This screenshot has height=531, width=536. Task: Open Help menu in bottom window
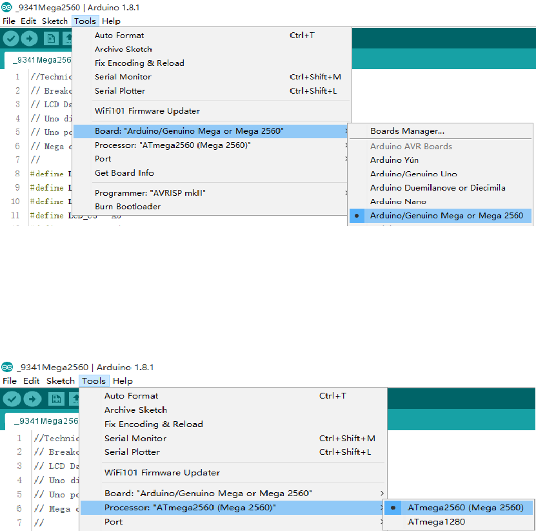123,380
